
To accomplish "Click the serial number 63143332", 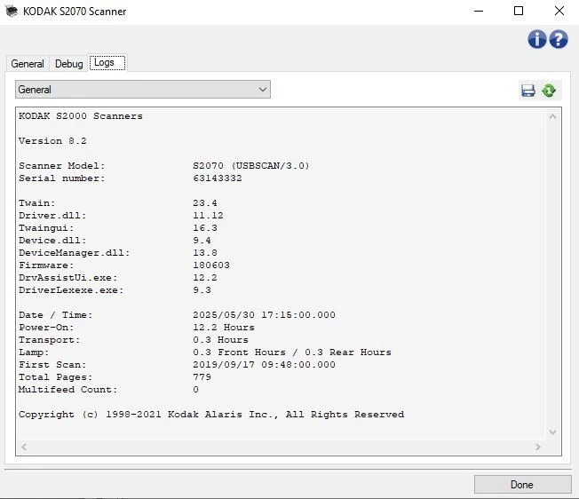I will 218,178.
